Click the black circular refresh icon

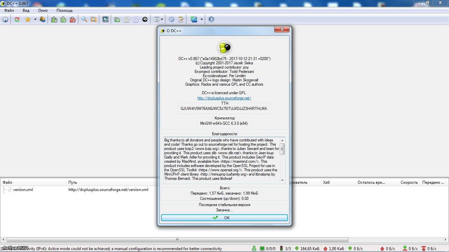[145, 20]
